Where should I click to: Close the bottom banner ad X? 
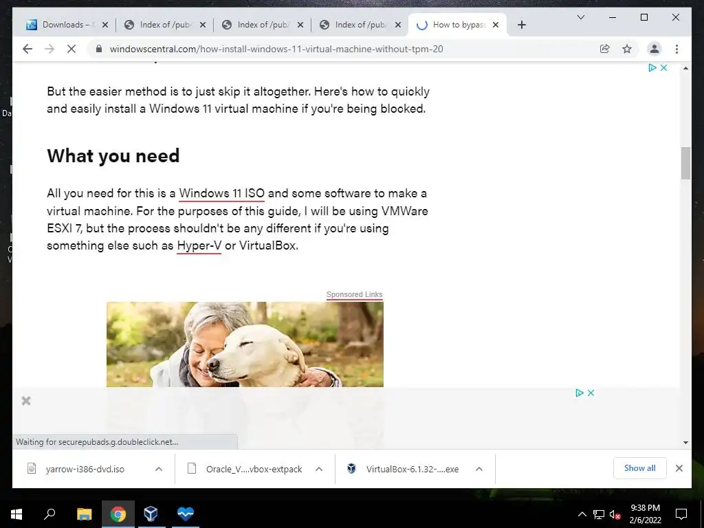(x=591, y=393)
